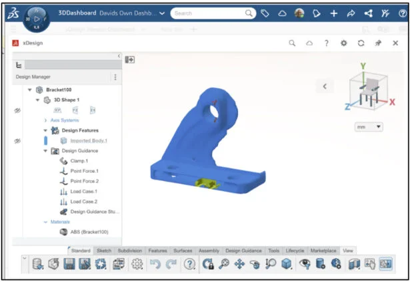Viewport: 410px width, 282px height.
Task: Open the mm units dropdown
Action: (369, 126)
